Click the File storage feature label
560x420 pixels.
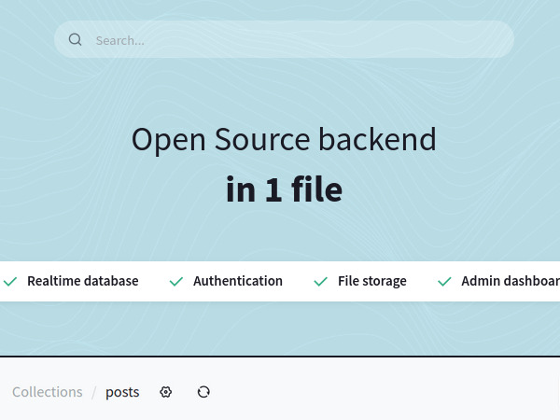click(x=371, y=281)
